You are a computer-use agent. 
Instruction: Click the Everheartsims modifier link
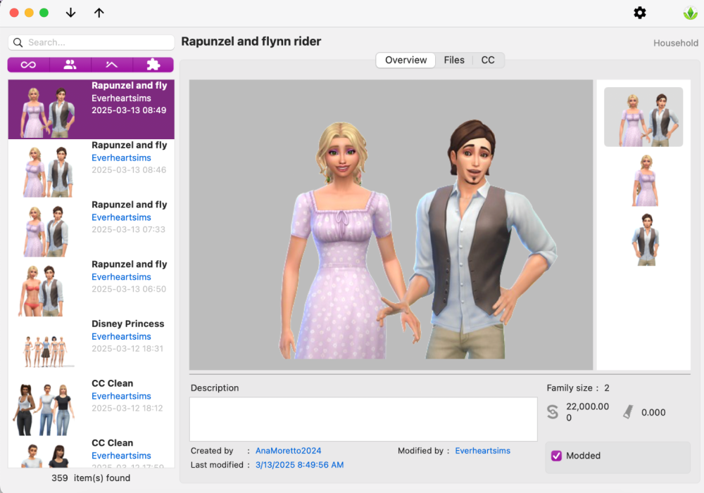pos(483,450)
